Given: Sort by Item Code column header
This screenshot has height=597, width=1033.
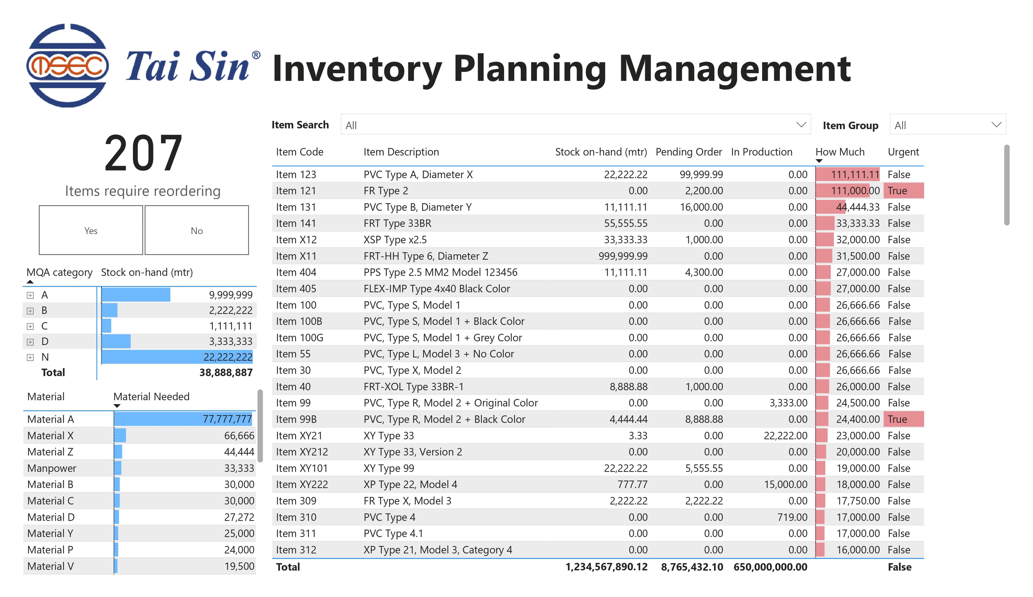Looking at the screenshot, I should 300,152.
